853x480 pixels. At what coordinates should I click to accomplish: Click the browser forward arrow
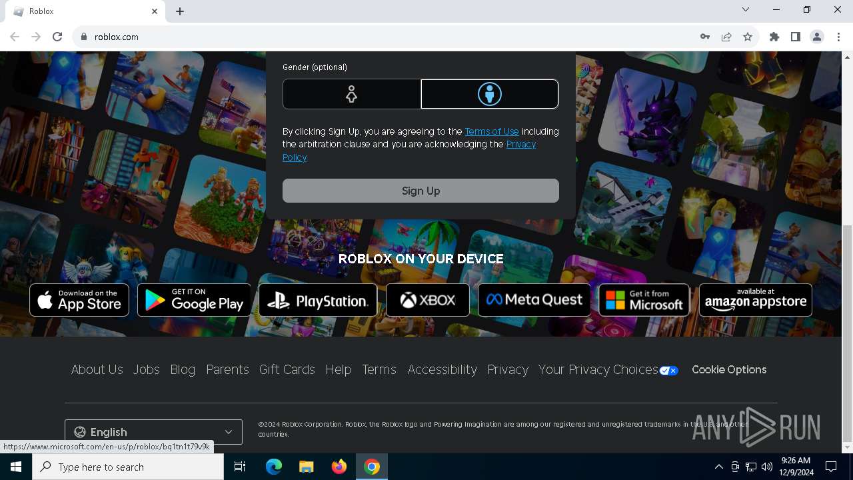click(36, 37)
